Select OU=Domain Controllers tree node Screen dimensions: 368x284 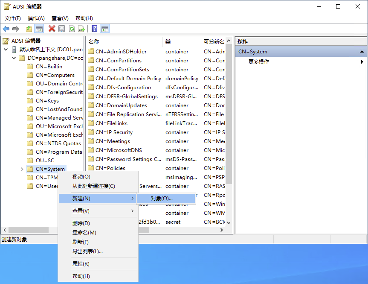(x=59, y=83)
